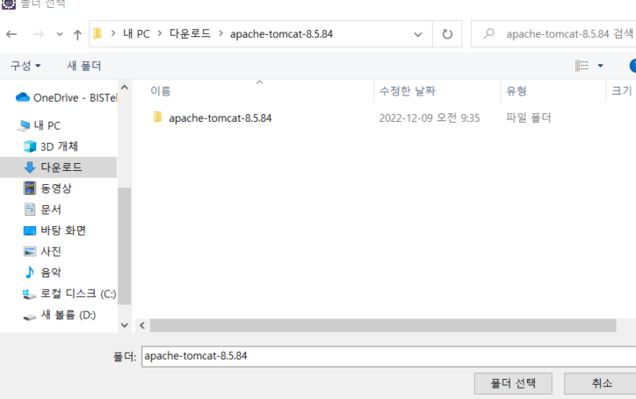Viewport: 636px width, 399px height.
Task: Select '다운로드' in the address breadcrumb
Action: pyautogui.click(x=190, y=33)
